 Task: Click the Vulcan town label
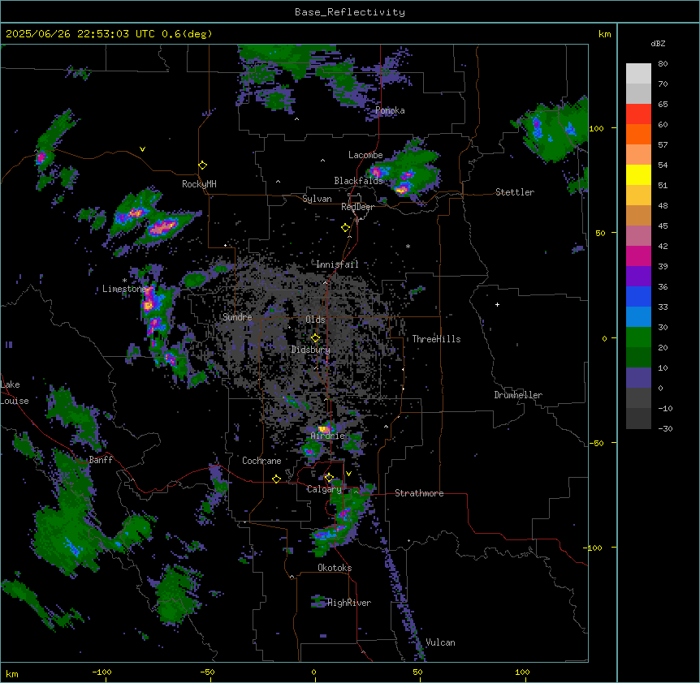tap(441, 642)
